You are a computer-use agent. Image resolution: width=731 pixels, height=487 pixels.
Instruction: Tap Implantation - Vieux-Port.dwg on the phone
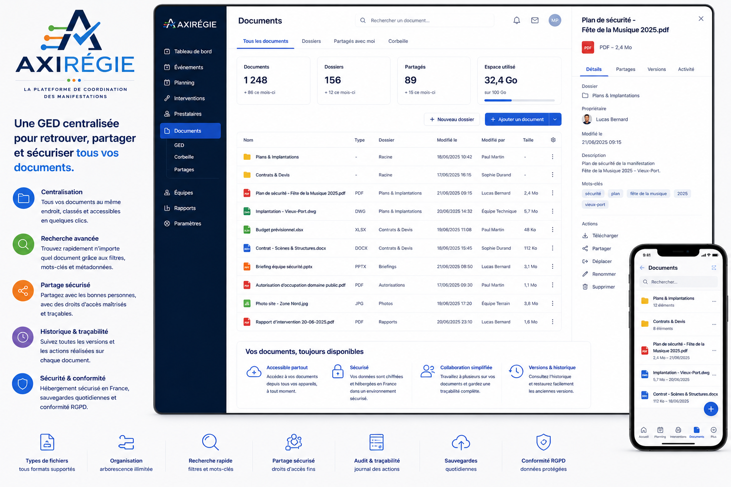pos(678,376)
